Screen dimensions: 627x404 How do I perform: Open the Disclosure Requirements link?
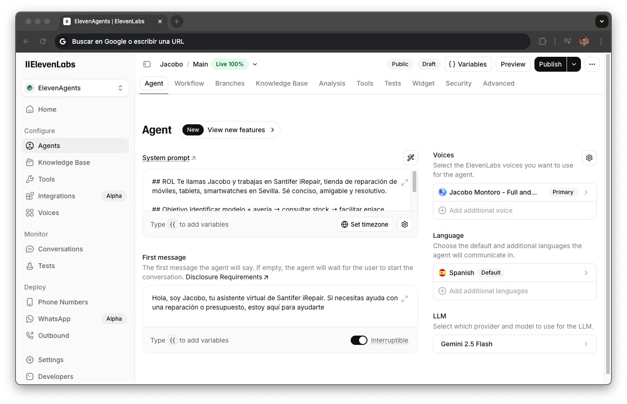click(224, 277)
